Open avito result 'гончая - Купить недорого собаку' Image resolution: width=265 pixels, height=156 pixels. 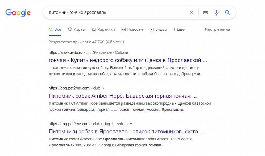coord(128,60)
